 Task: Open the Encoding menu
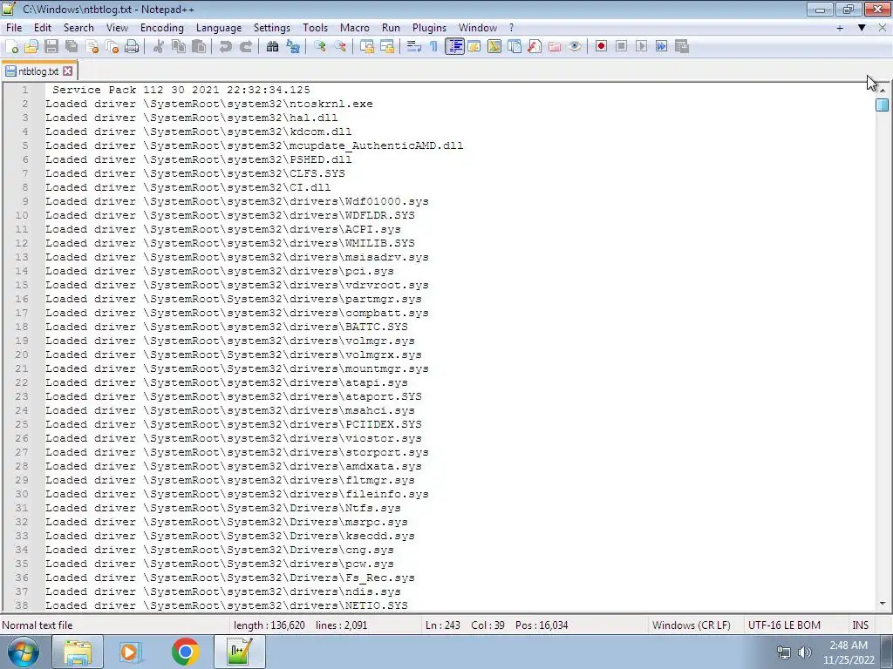[162, 28]
